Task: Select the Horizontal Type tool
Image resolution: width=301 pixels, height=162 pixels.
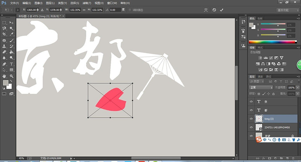Action: click(12, 64)
